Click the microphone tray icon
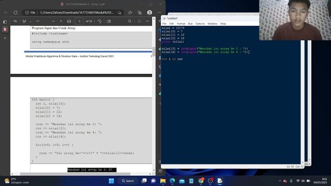 tap(291, 181)
